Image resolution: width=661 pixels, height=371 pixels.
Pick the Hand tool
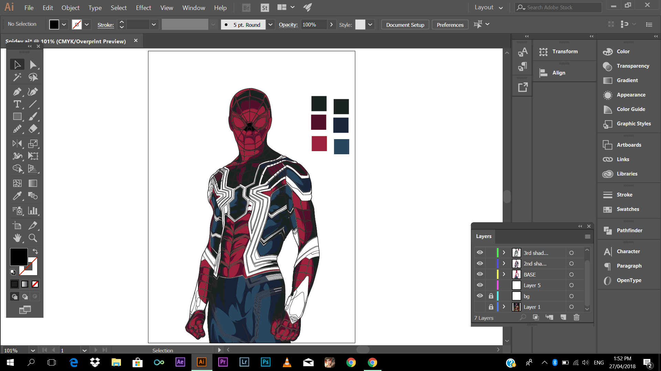coord(17,238)
